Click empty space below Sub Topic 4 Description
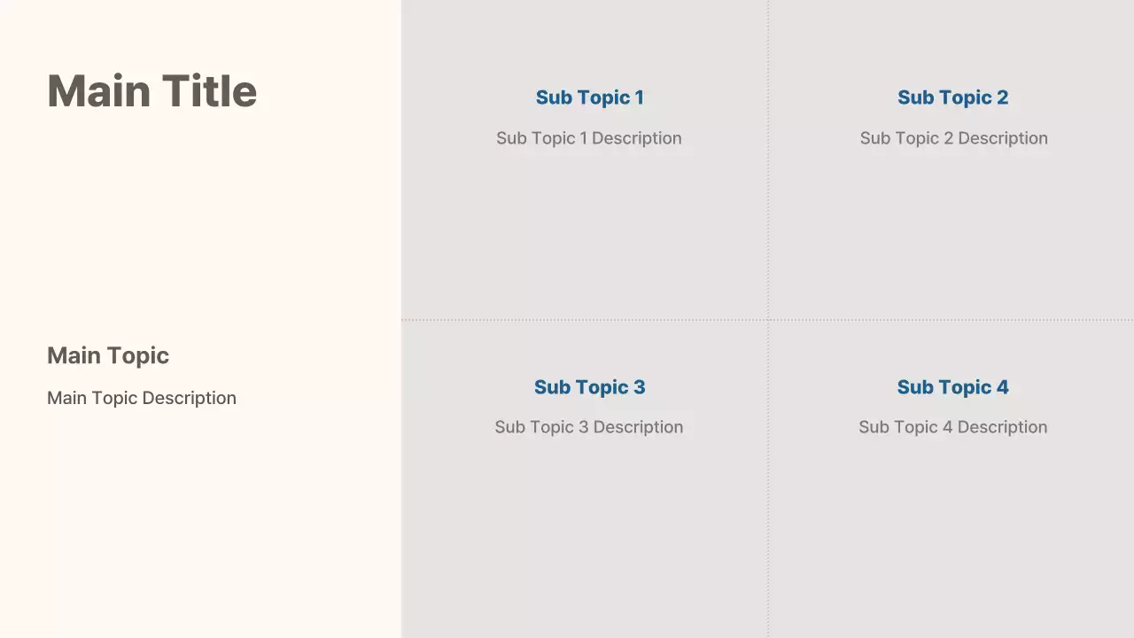 point(951,532)
